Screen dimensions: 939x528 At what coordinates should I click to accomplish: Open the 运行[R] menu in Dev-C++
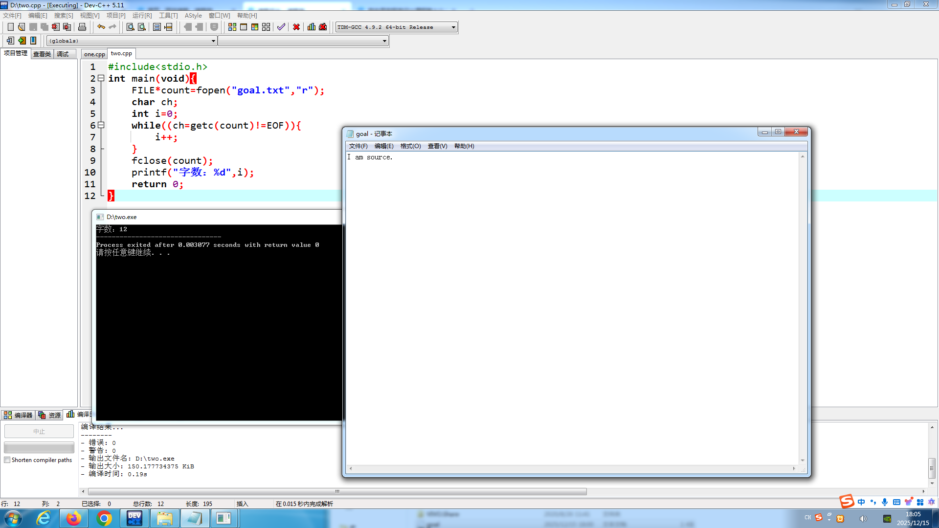[142, 16]
